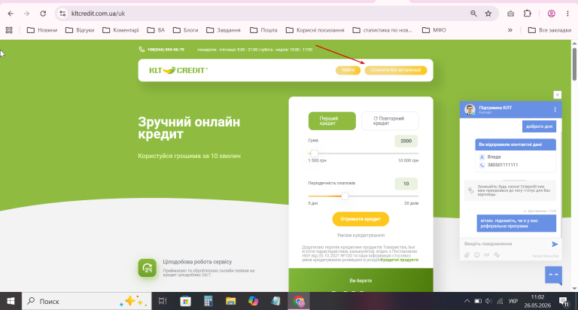Click the phone number 380501111111 in chat

point(503,165)
